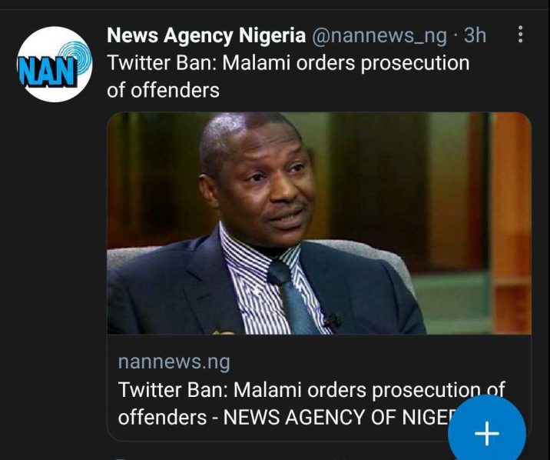
Task: Click the nannews.ng domain in link card
Action: [x=174, y=362]
